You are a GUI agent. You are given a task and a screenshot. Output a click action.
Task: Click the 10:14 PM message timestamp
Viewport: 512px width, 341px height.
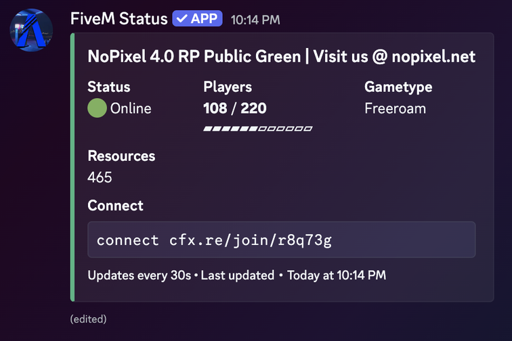[x=255, y=20]
